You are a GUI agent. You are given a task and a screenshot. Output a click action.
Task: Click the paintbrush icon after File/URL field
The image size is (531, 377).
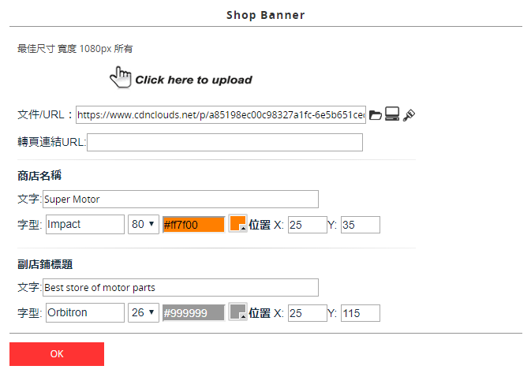[409, 115]
